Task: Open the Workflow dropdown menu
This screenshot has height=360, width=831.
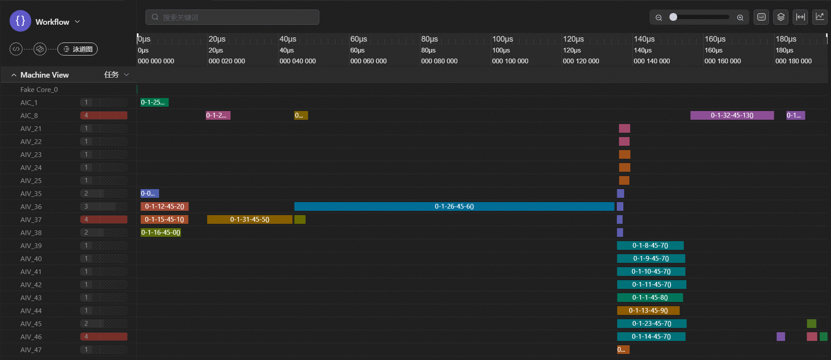Action: [x=77, y=22]
